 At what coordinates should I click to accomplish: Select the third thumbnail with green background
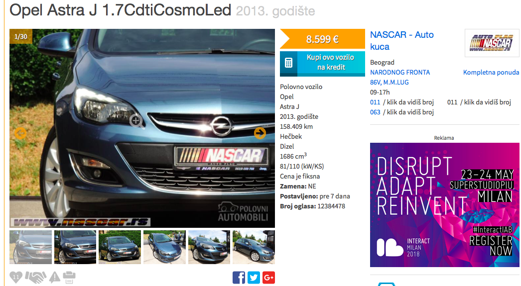120,247
